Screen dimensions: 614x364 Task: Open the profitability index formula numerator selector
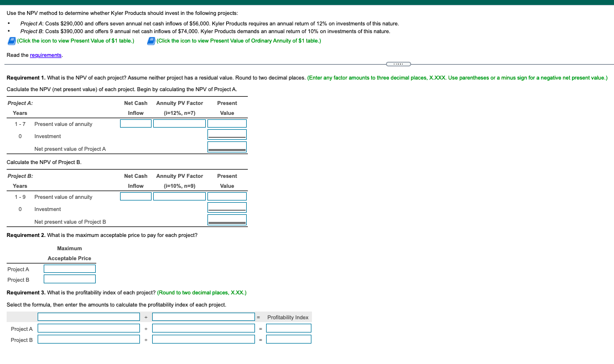click(x=89, y=316)
